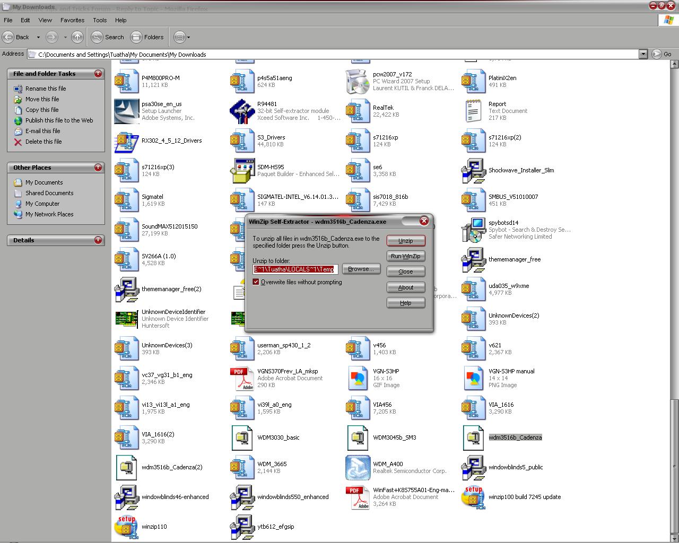Select the R94481 self-extractor icon
Viewport: 679px width, 543px height.
pos(242,111)
